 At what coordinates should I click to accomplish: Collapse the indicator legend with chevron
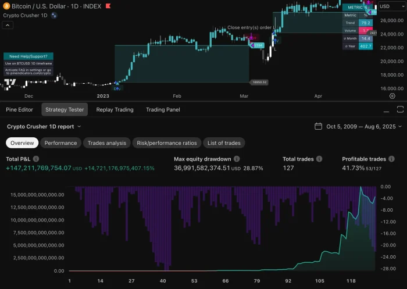[8, 26]
